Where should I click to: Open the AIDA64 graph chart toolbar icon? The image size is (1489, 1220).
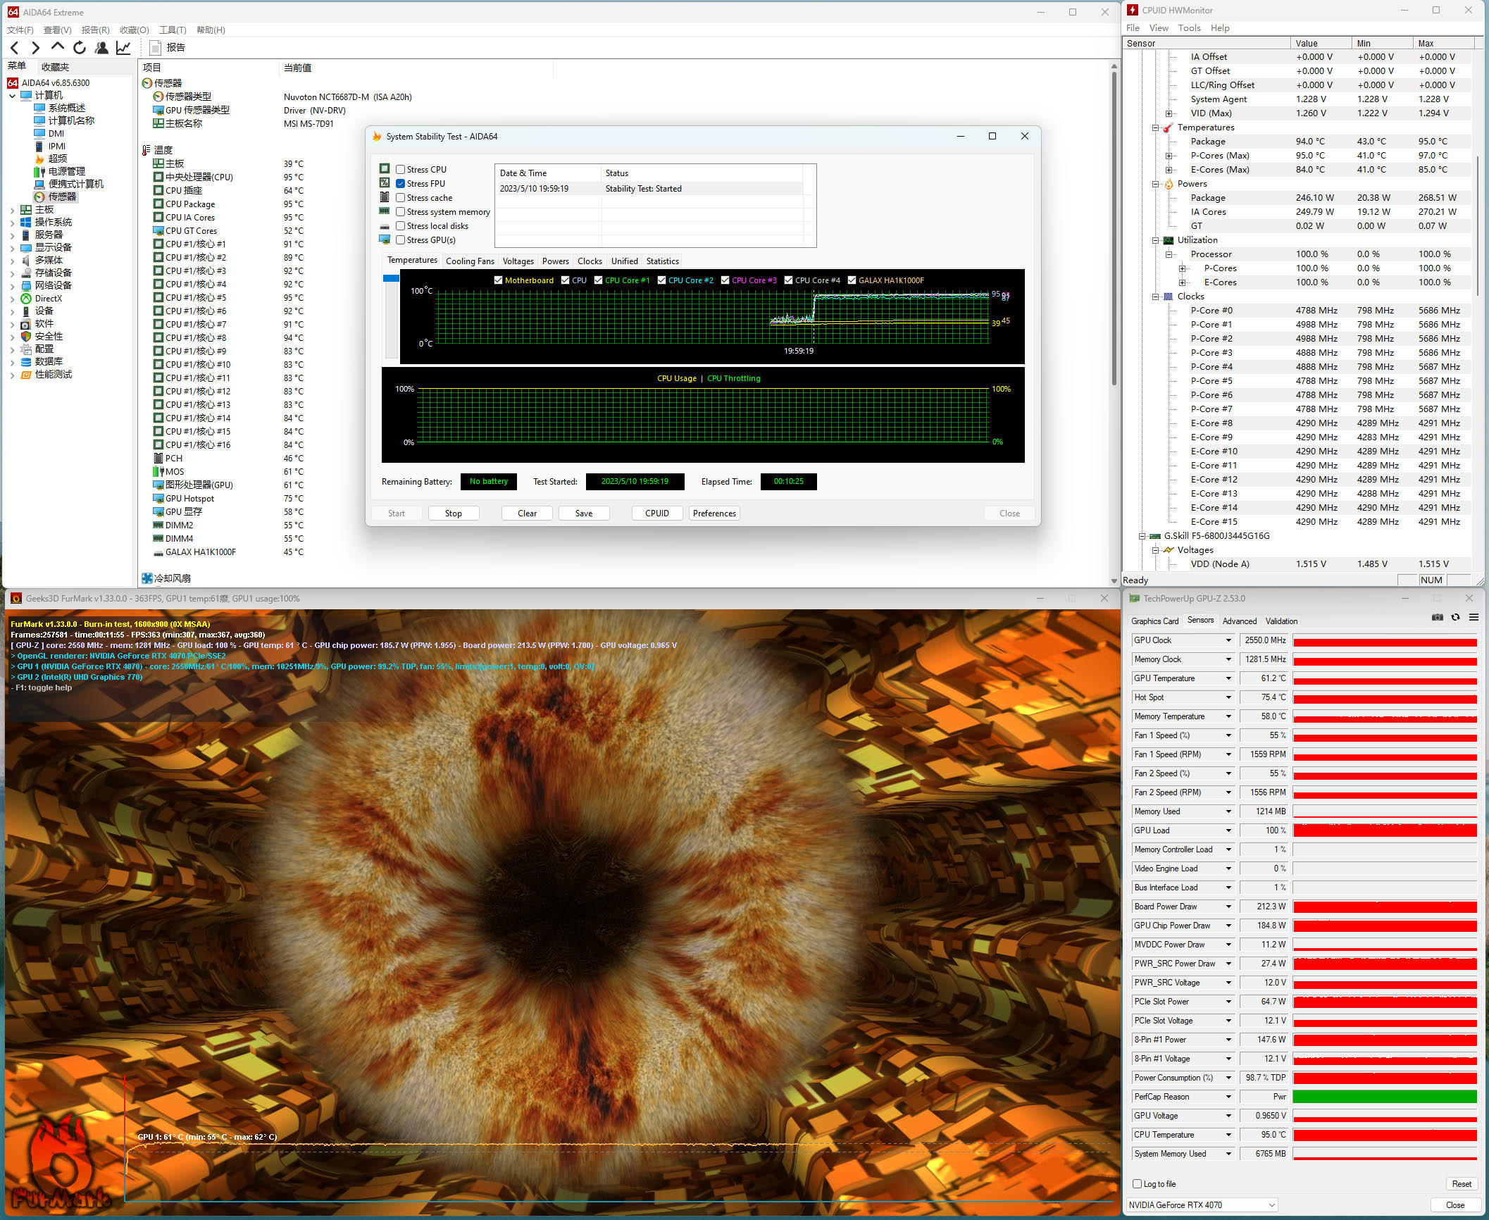point(123,47)
